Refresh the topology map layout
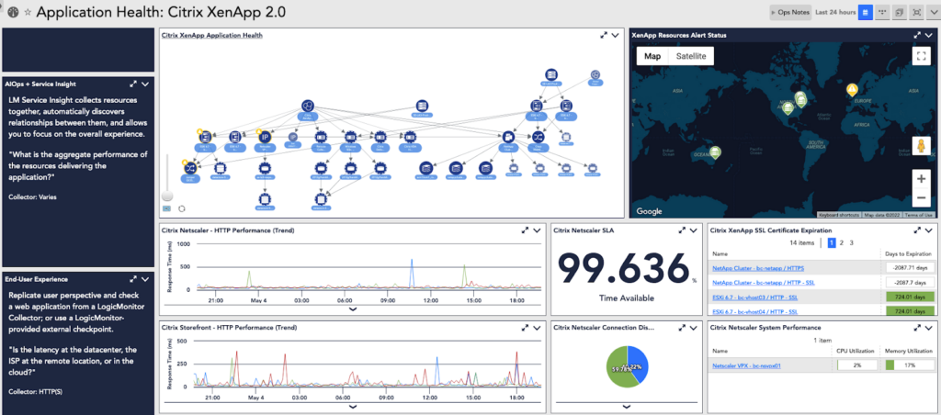Viewport: 941px width, 415px height. (182, 208)
